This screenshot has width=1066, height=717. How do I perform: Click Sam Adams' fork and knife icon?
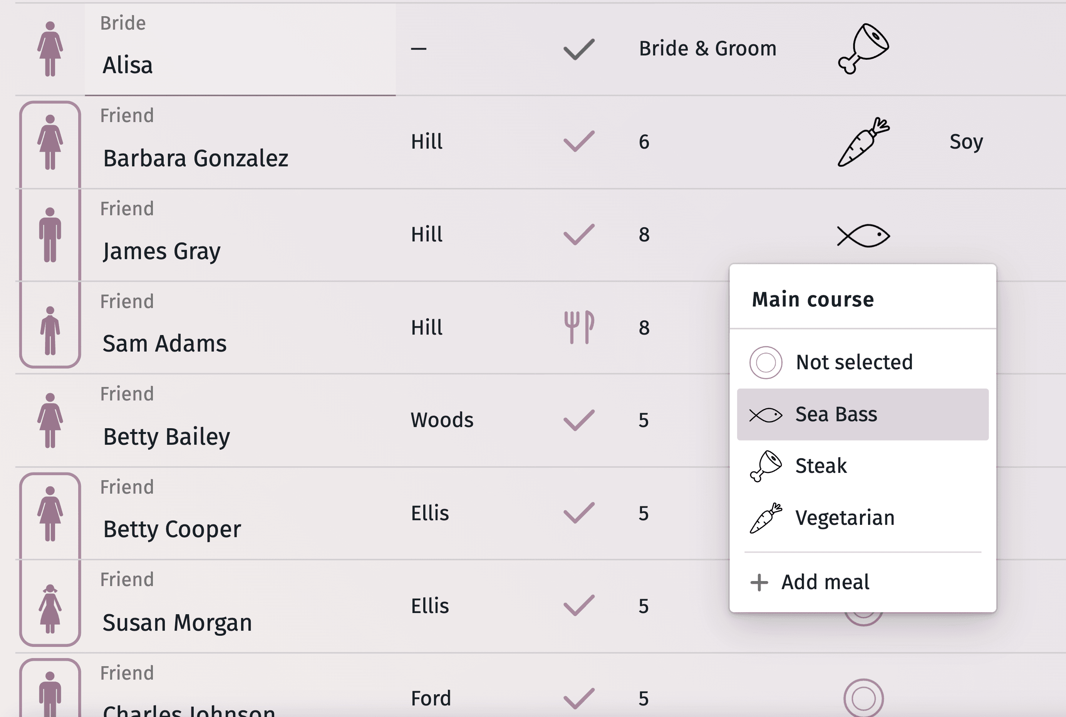click(x=578, y=327)
